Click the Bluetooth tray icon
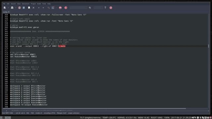 tap(200, 118)
